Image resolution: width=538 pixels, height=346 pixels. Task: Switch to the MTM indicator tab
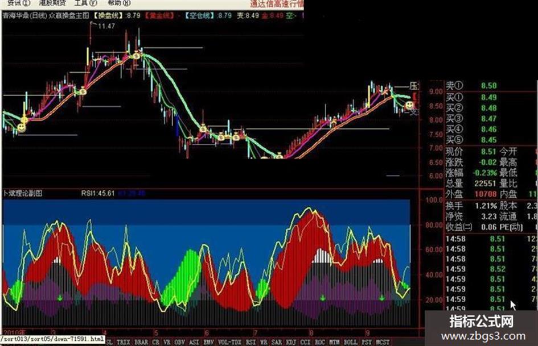(334, 342)
